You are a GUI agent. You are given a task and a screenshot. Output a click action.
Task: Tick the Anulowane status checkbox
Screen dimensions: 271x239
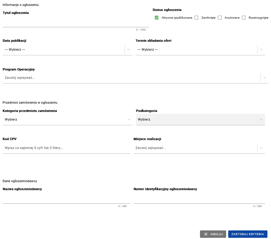[220, 18]
